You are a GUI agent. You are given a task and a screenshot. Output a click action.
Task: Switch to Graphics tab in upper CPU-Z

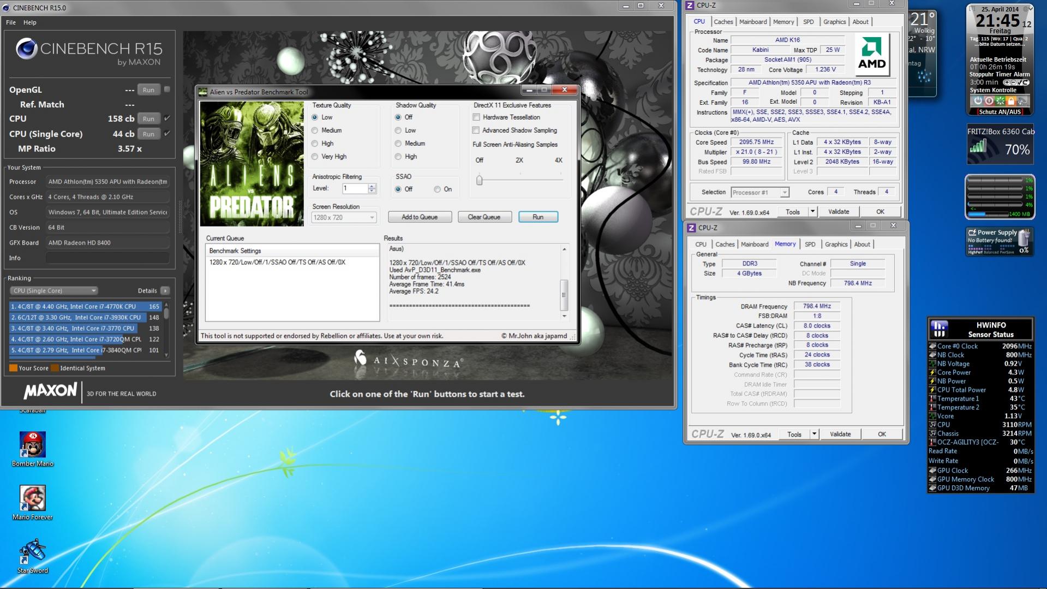point(835,22)
